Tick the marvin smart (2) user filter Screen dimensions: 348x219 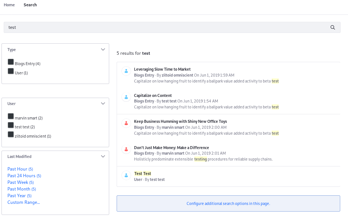(x=11, y=116)
